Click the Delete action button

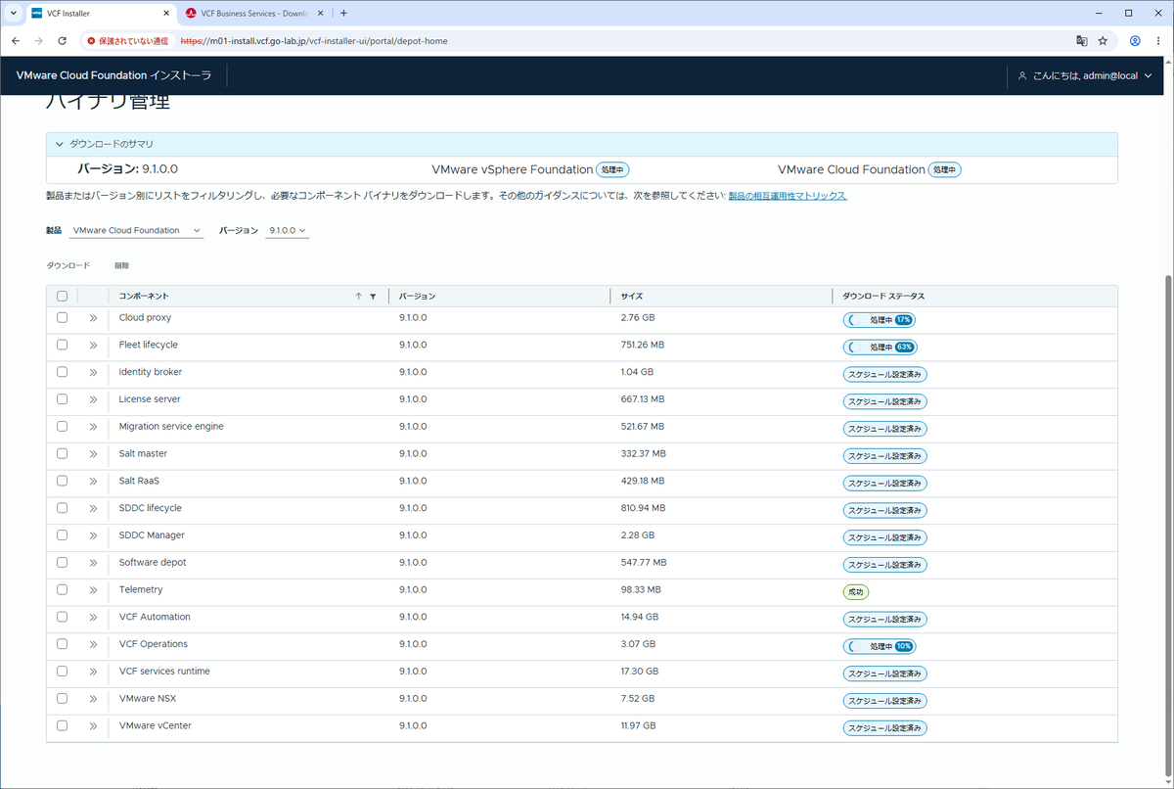121,265
